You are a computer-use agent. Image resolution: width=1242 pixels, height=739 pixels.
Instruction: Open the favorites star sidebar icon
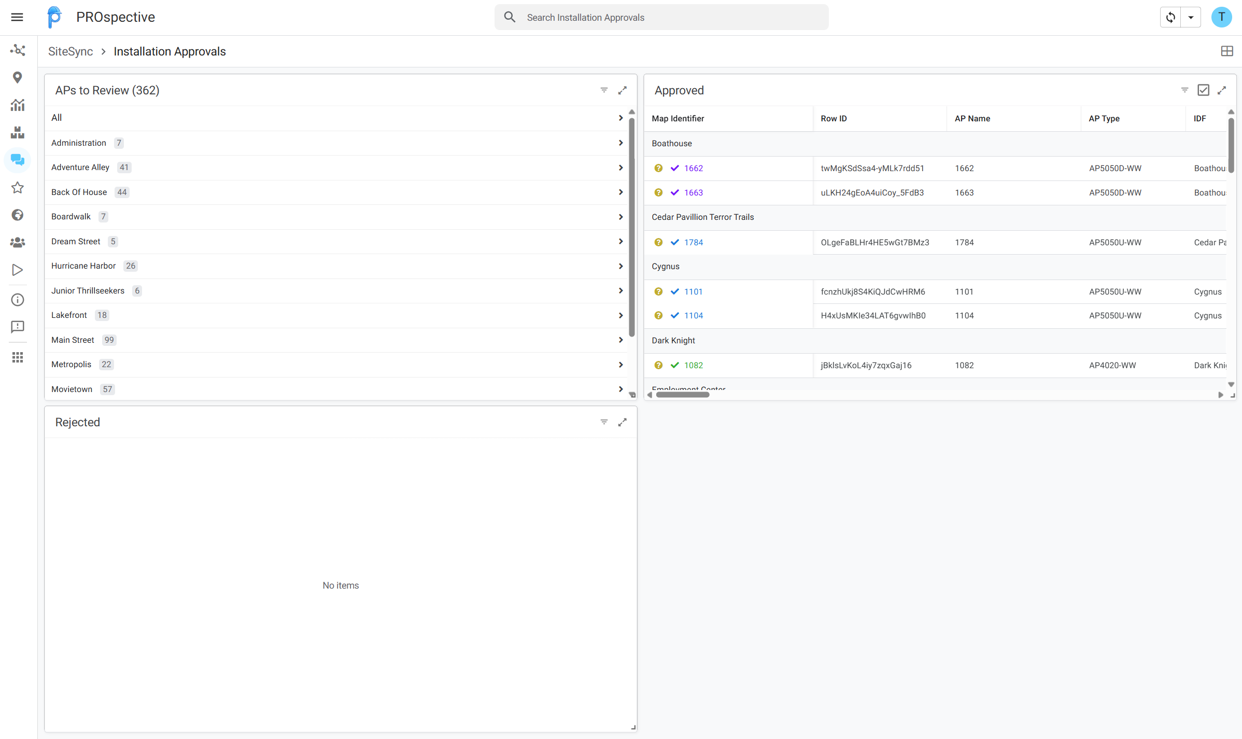[18, 188]
